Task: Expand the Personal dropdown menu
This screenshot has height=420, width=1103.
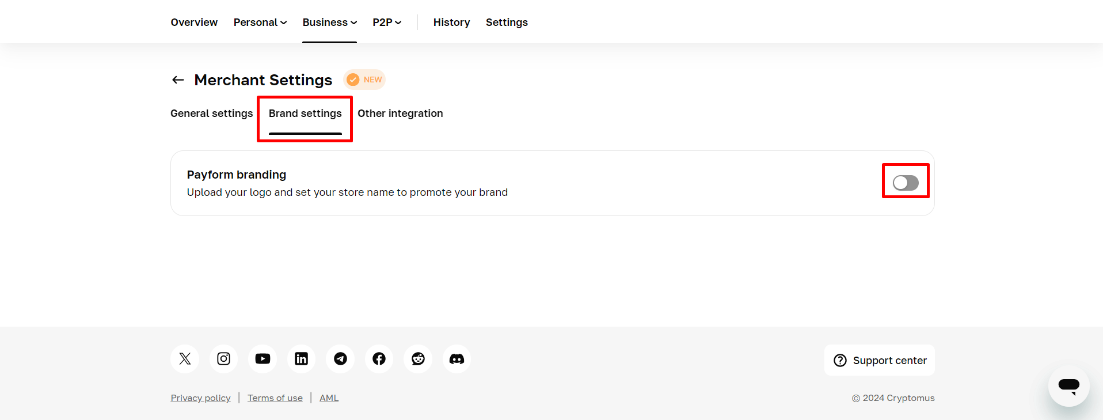Action: pos(260,22)
